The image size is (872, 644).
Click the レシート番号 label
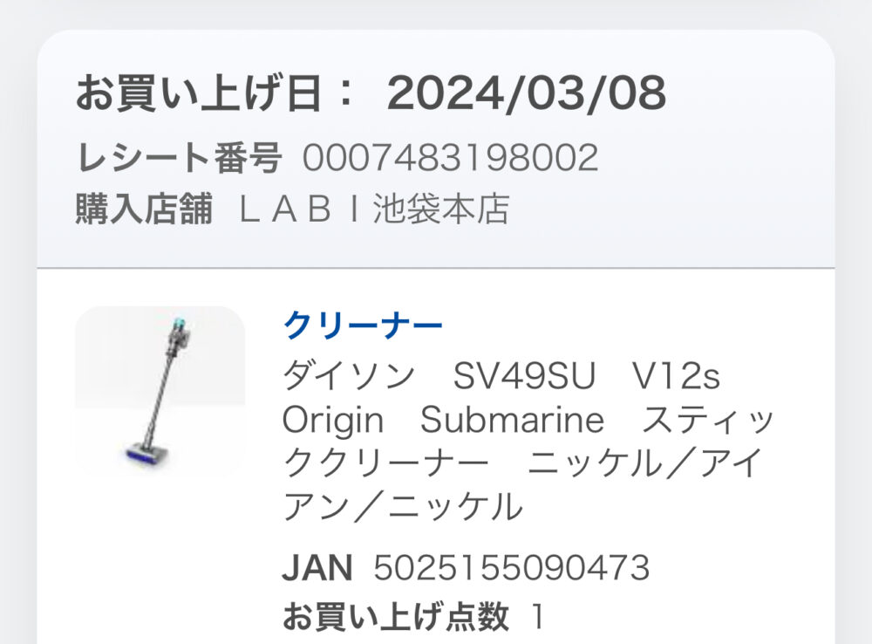(180, 159)
